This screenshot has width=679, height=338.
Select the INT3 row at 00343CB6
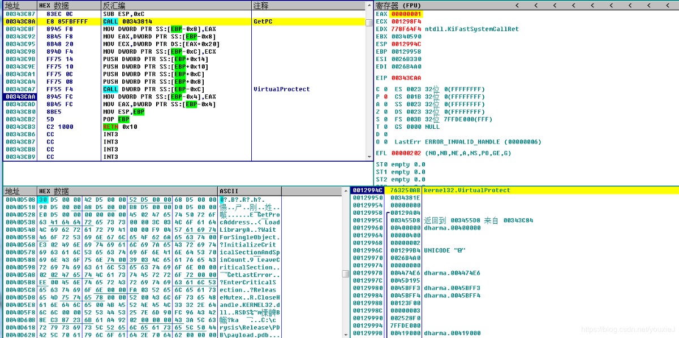pos(184,135)
